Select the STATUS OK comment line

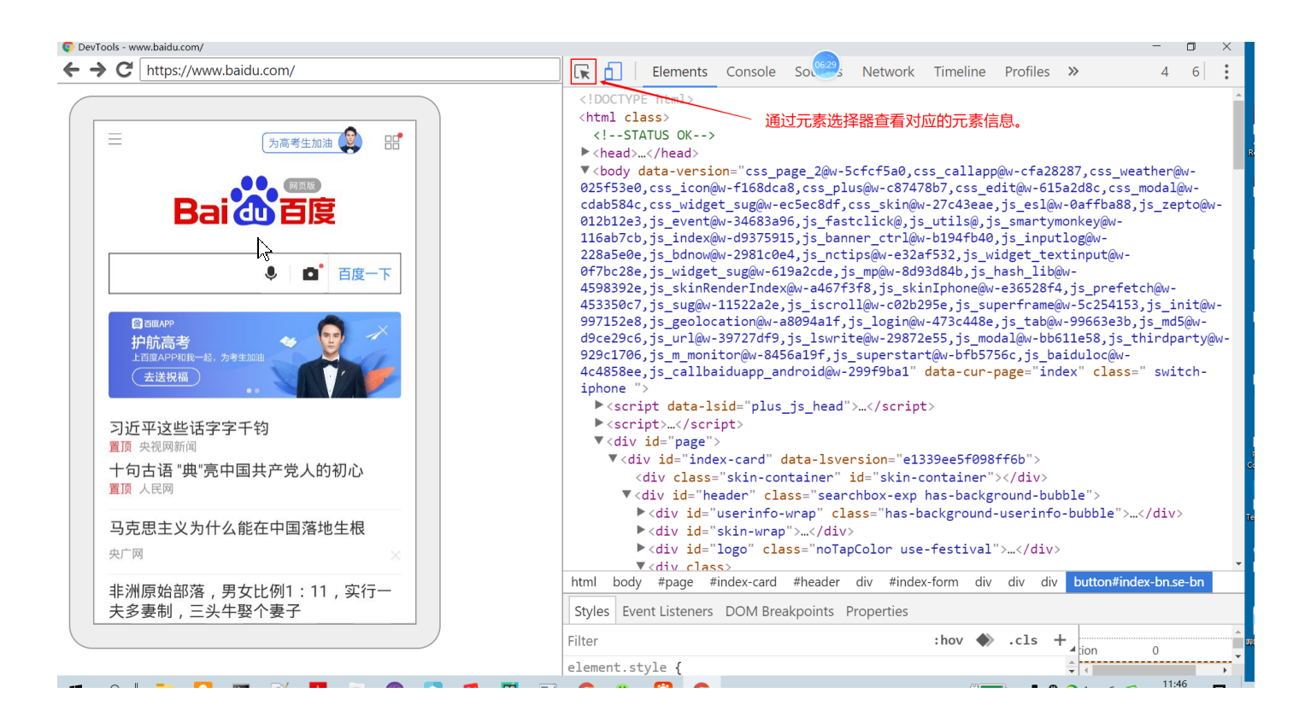(x=654, y=135)
